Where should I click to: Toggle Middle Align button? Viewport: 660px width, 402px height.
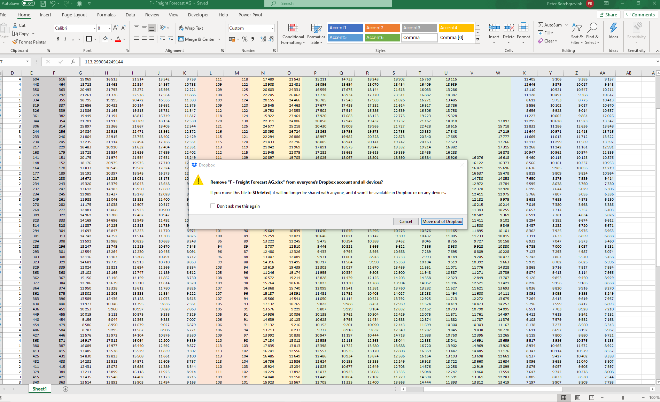tap(144, 28)
